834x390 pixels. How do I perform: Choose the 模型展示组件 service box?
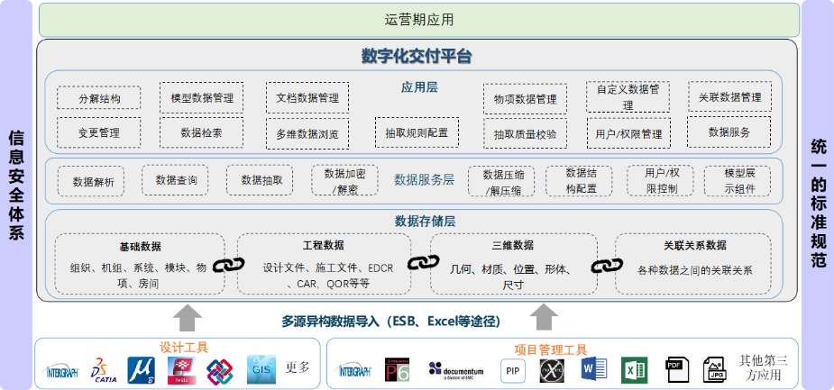(x=738, y=181)
